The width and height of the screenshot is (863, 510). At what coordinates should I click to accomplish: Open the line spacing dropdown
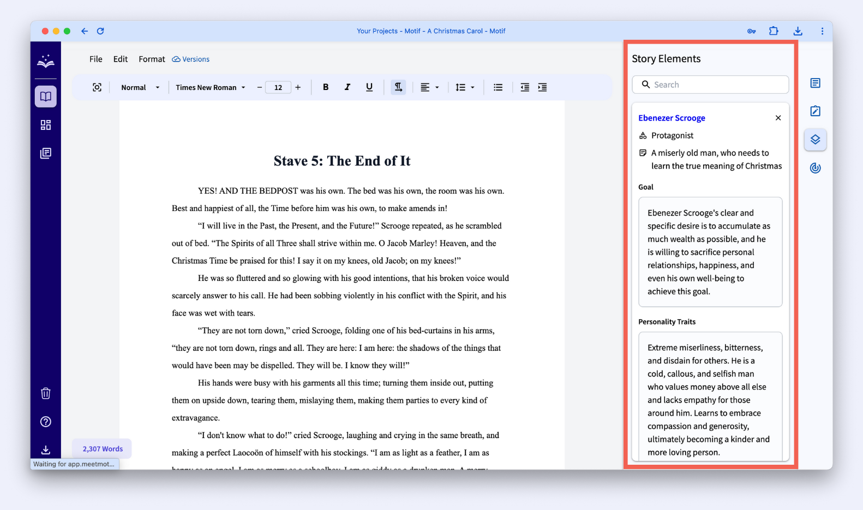(x=465, y=87)
